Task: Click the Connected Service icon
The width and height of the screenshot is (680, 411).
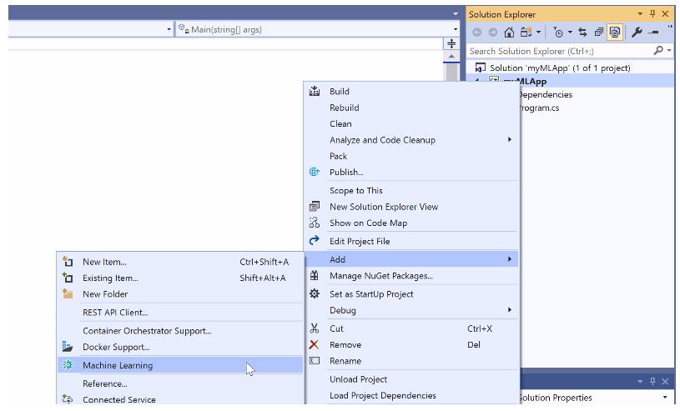Action: click(68, 398)
